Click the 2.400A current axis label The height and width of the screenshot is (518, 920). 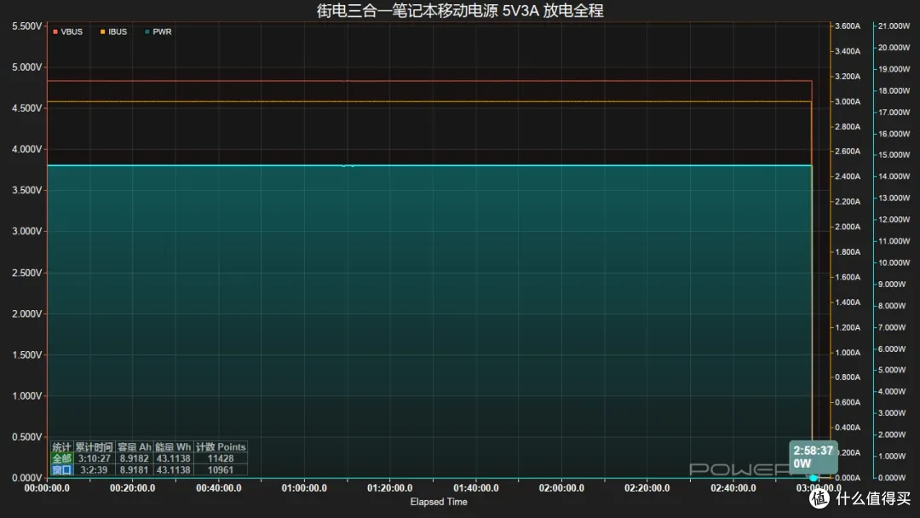(x=848, y=176)
